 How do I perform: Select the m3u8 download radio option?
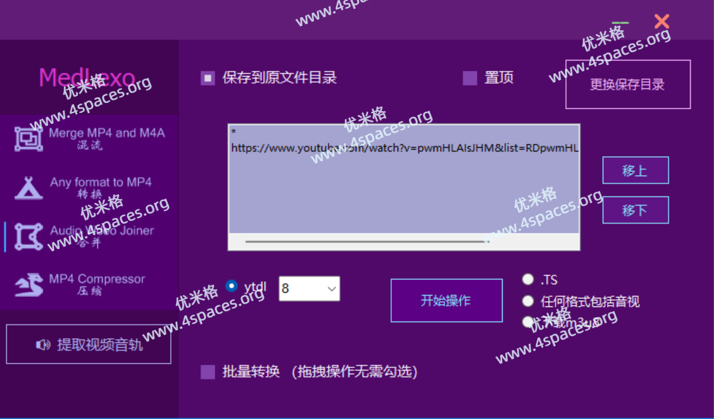[x=528, y=322]
